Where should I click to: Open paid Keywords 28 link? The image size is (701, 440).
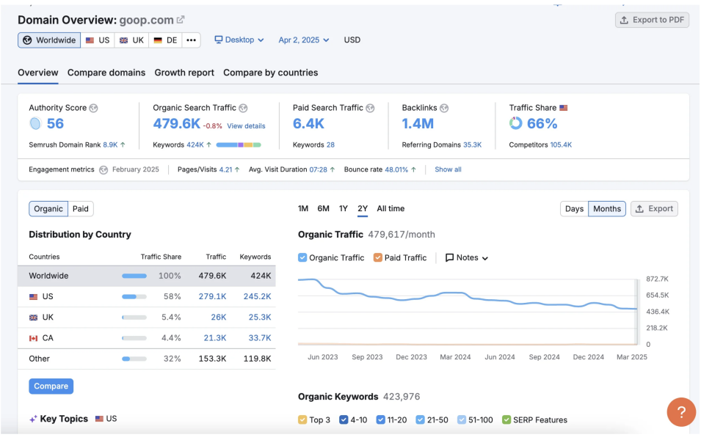coord(330,144)
